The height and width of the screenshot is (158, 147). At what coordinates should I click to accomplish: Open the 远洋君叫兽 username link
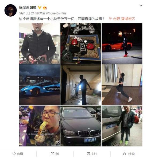(x=28, y=8)
